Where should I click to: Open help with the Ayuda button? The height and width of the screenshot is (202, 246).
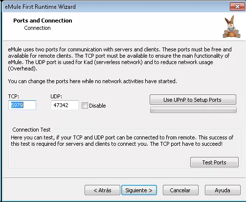pyautogui.click(x=223, y=190)
